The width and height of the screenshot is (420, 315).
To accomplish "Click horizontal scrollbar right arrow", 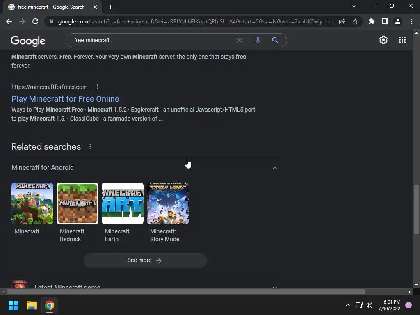I will pyautogui.click(x=410, y=292).
